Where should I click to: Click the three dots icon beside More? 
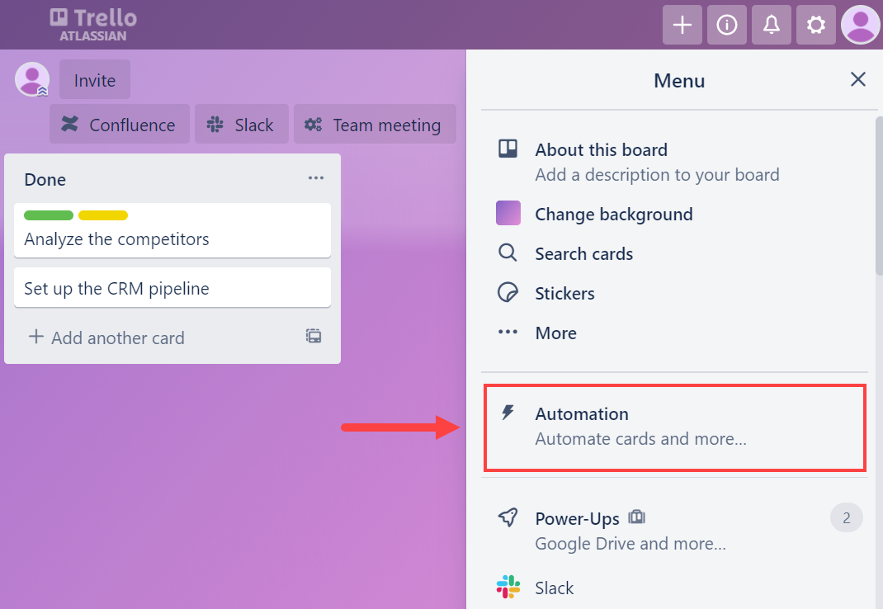508,332
